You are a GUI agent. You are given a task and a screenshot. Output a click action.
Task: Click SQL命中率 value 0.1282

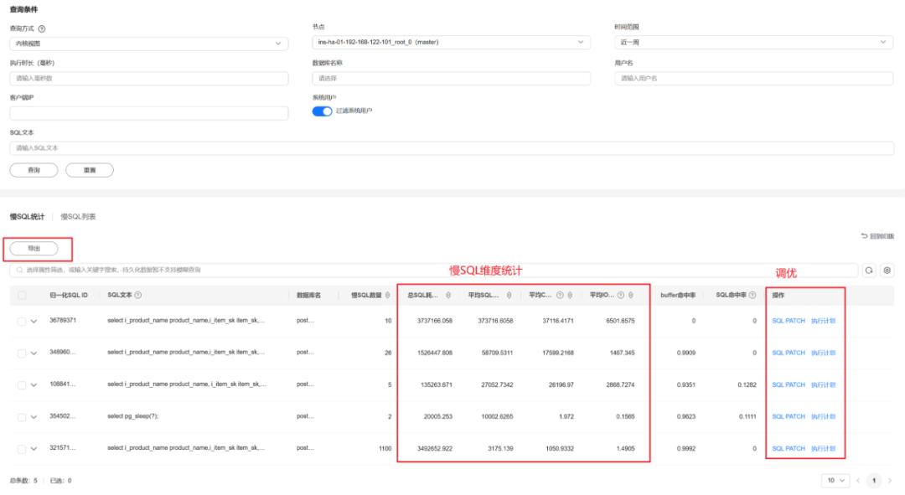pyautogui.click(x=747, y=384)
